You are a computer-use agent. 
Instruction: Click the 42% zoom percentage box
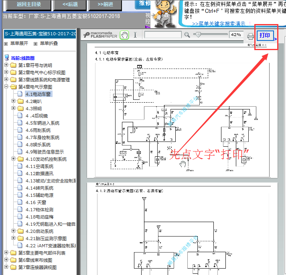pyautogui.click(x=236, y=34)
